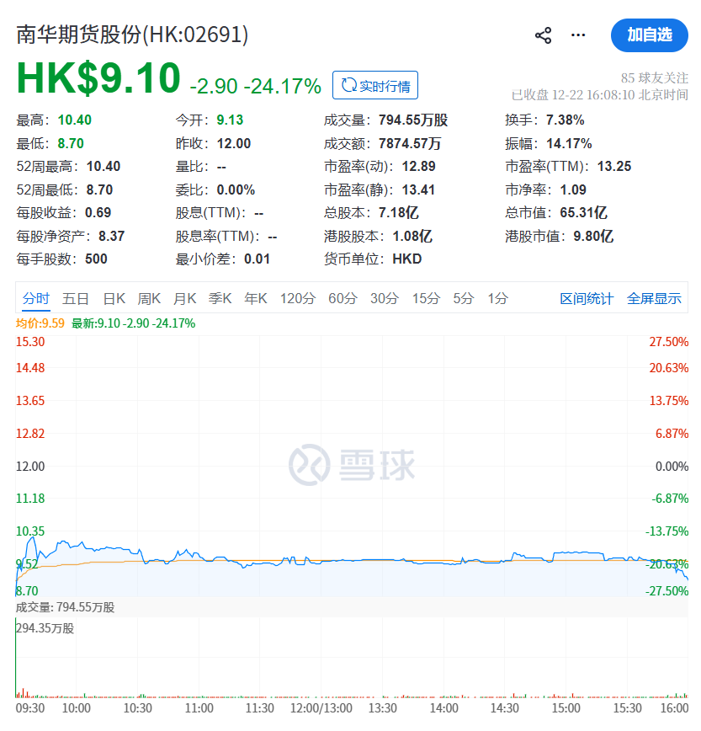Switch to the 五日 tab

pos(76,298)
